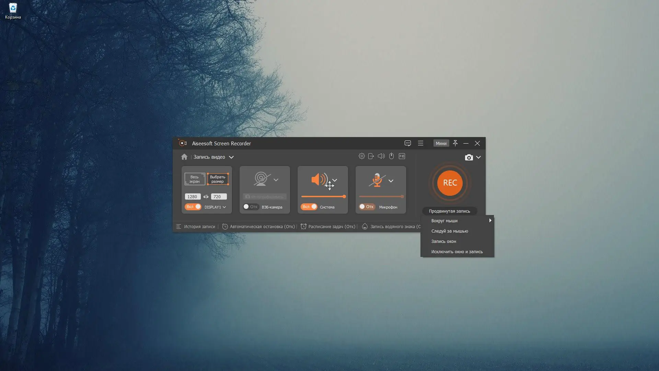Viewport: 659px width, 371px height.
Task: Expand the microphone source chevron
Action: coord(391,181)
